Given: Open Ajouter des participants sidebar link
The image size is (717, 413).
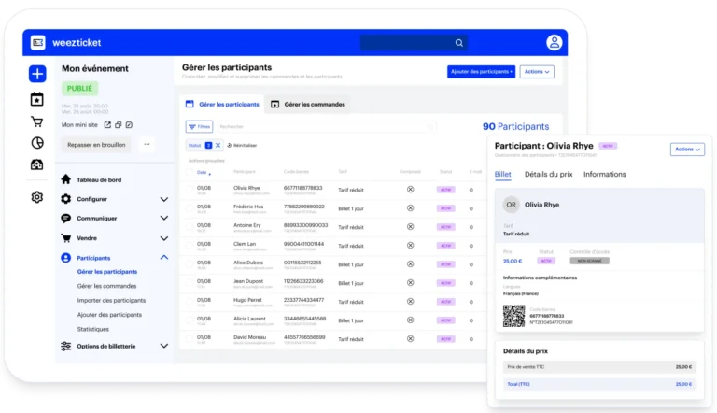Looking at the screenshot, I should coord(109,315).
